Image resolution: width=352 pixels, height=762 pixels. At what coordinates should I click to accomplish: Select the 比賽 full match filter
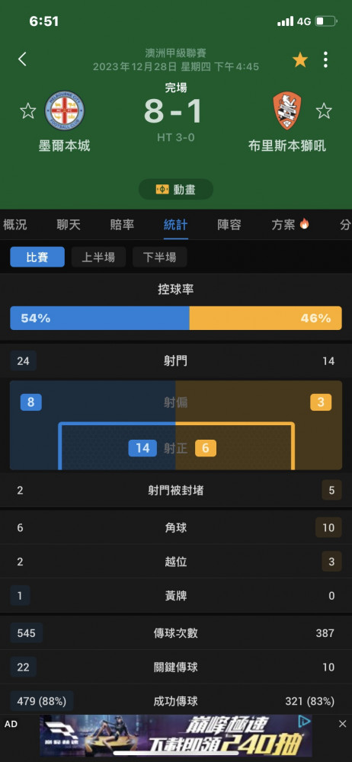[x=37, y=257]
